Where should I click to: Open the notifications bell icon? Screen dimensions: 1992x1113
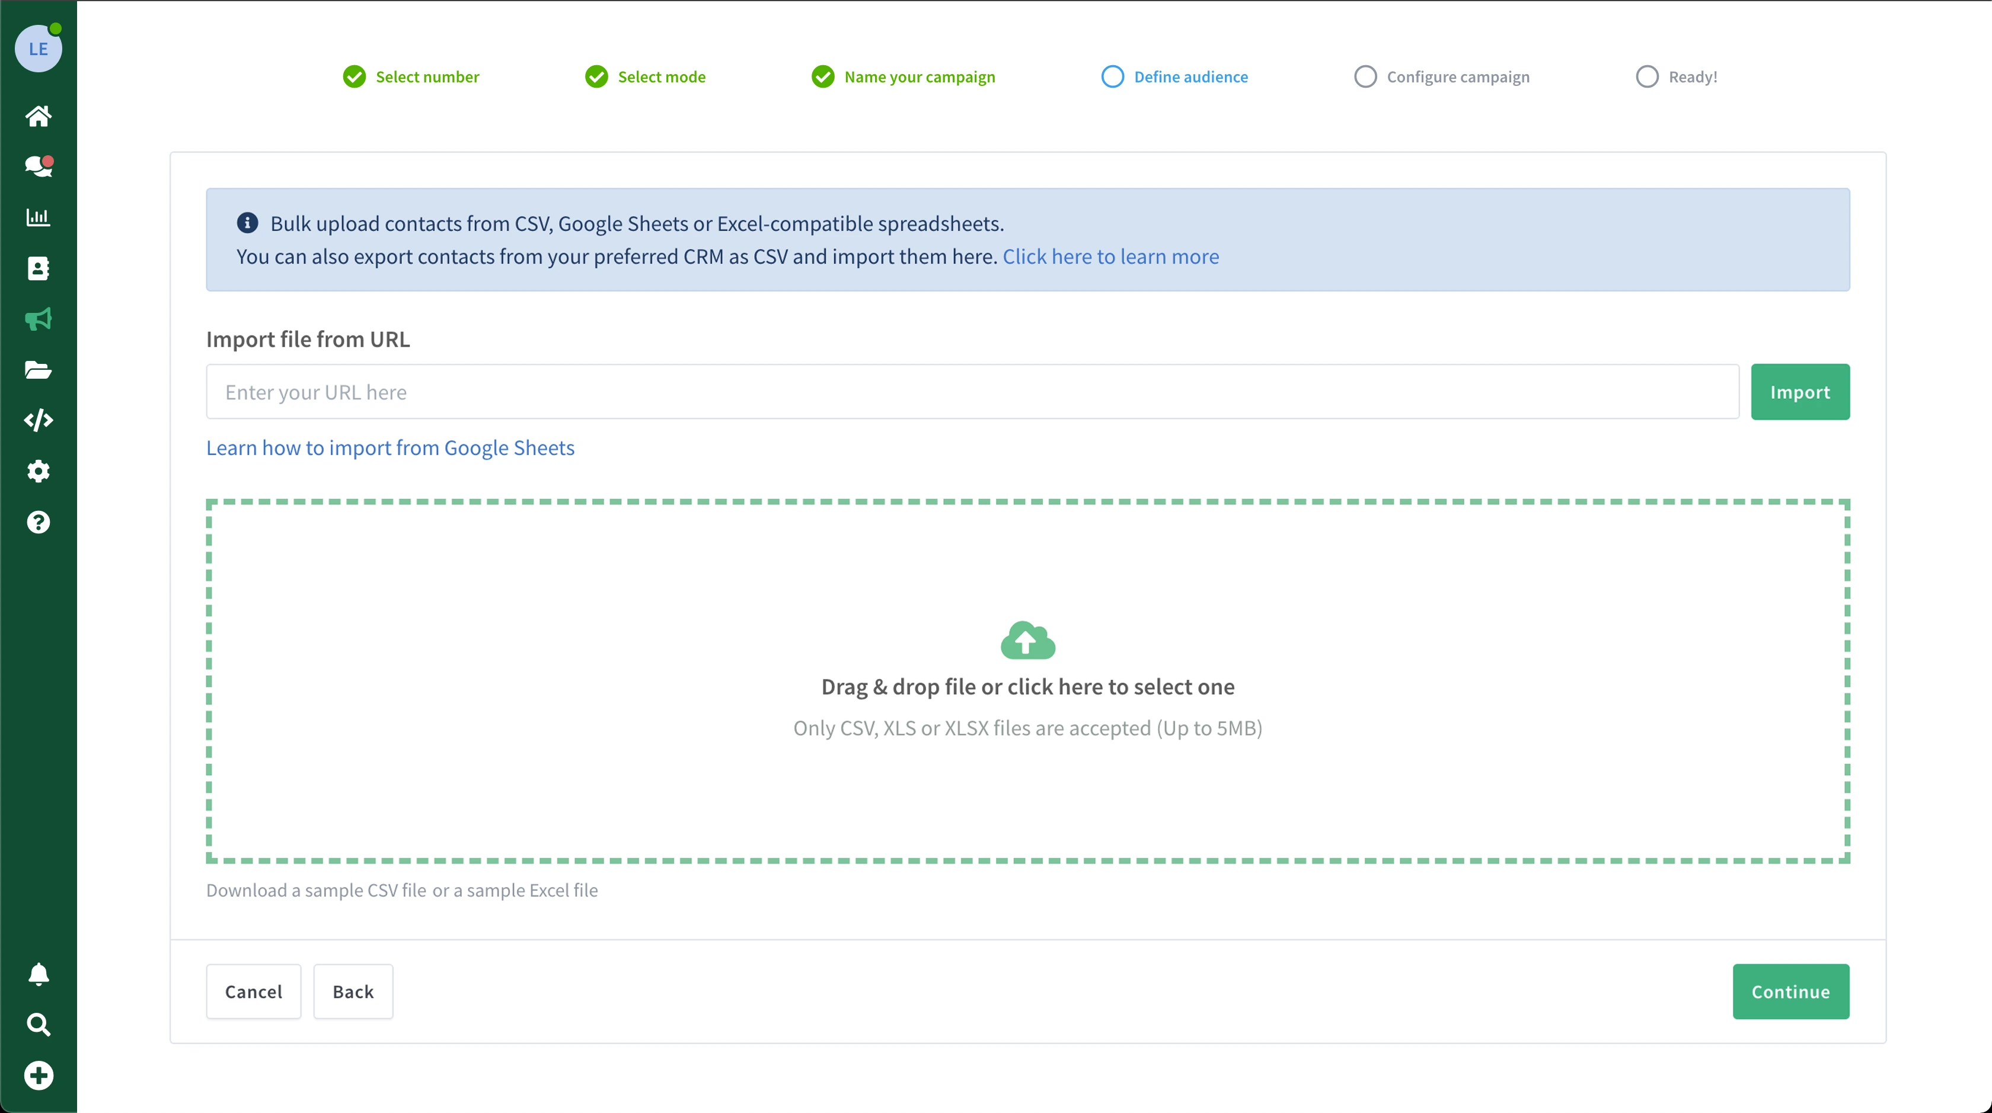(38, 974)
